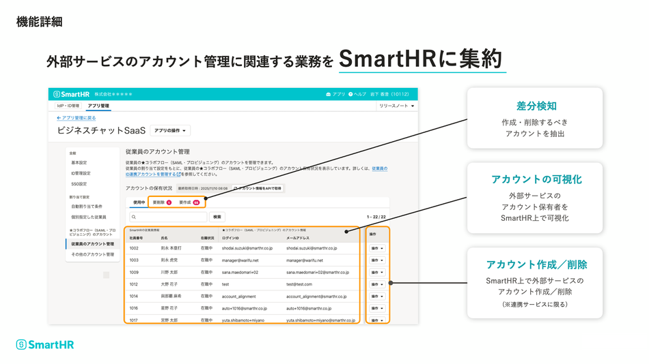This screenshot has width=649, height=364.
Task: Click the ビジネスチャットSaaS page title
Action: (x=101, y=131)
